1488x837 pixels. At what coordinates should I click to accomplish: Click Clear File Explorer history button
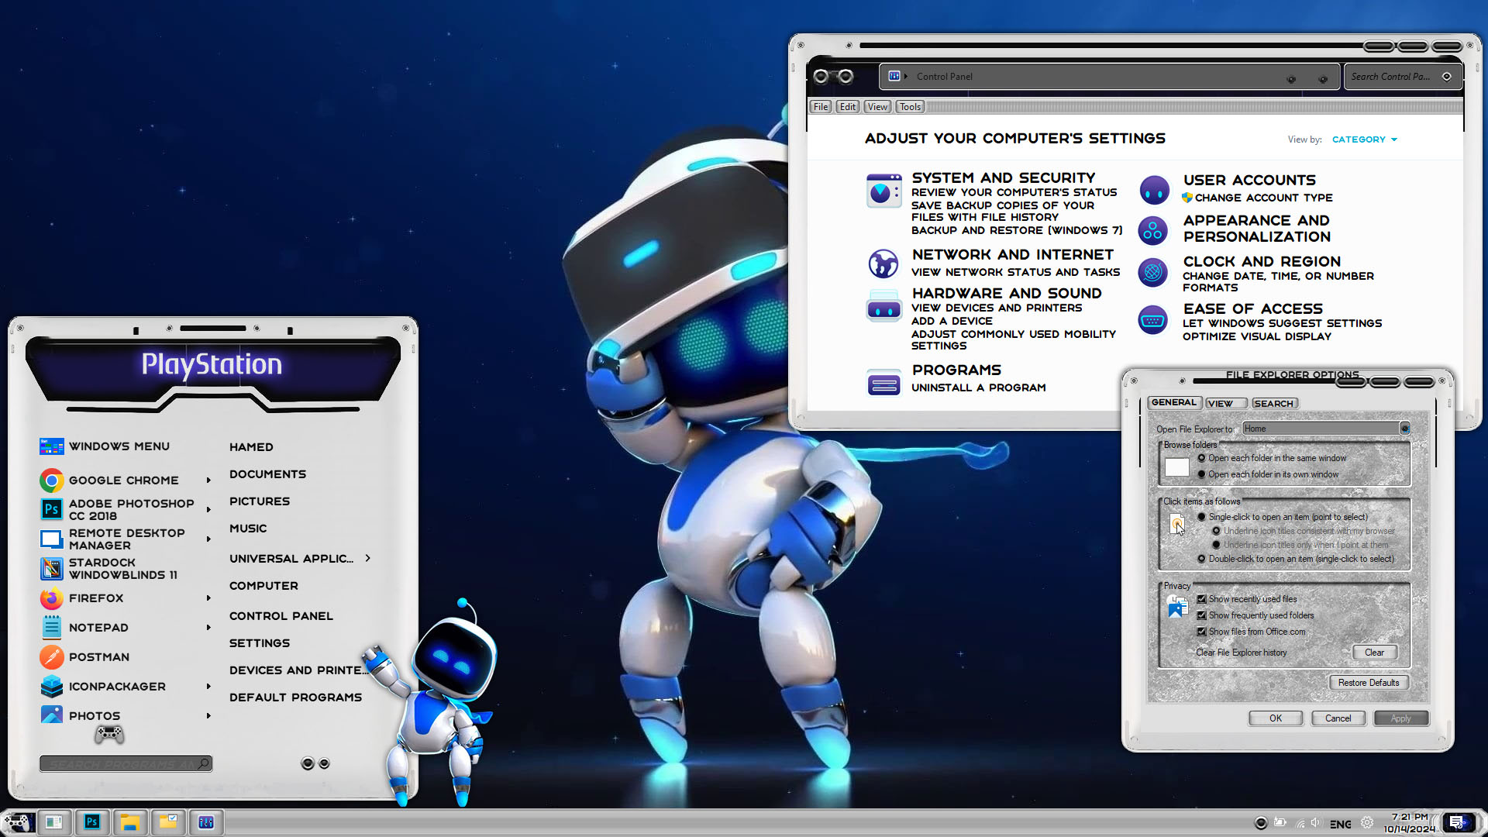coord(1374,653)
